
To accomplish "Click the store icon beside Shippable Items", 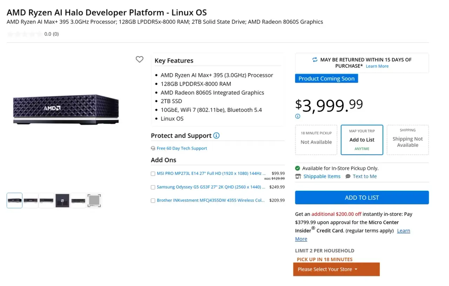I will point(298,176).
